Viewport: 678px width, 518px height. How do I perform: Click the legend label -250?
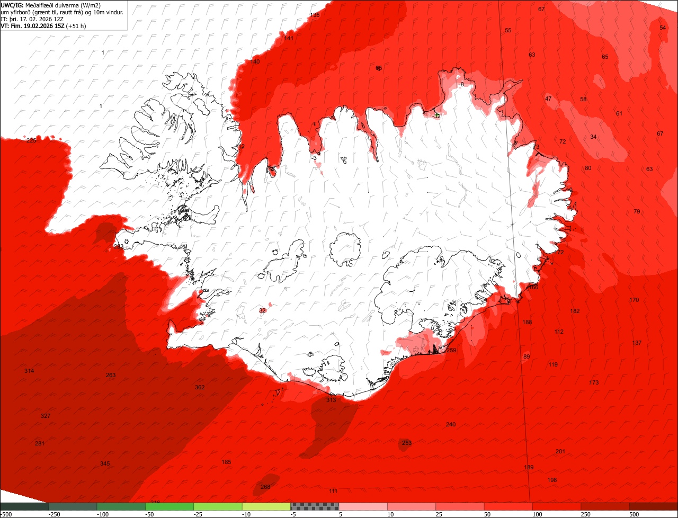pyautogui.click(x=54, y=514)
